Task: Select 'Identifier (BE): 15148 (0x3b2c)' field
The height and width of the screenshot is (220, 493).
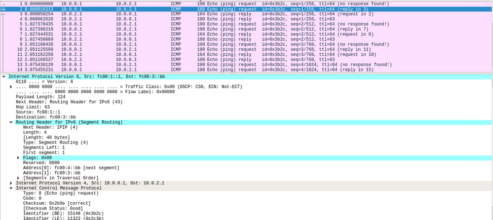Action: pos(63,214)
